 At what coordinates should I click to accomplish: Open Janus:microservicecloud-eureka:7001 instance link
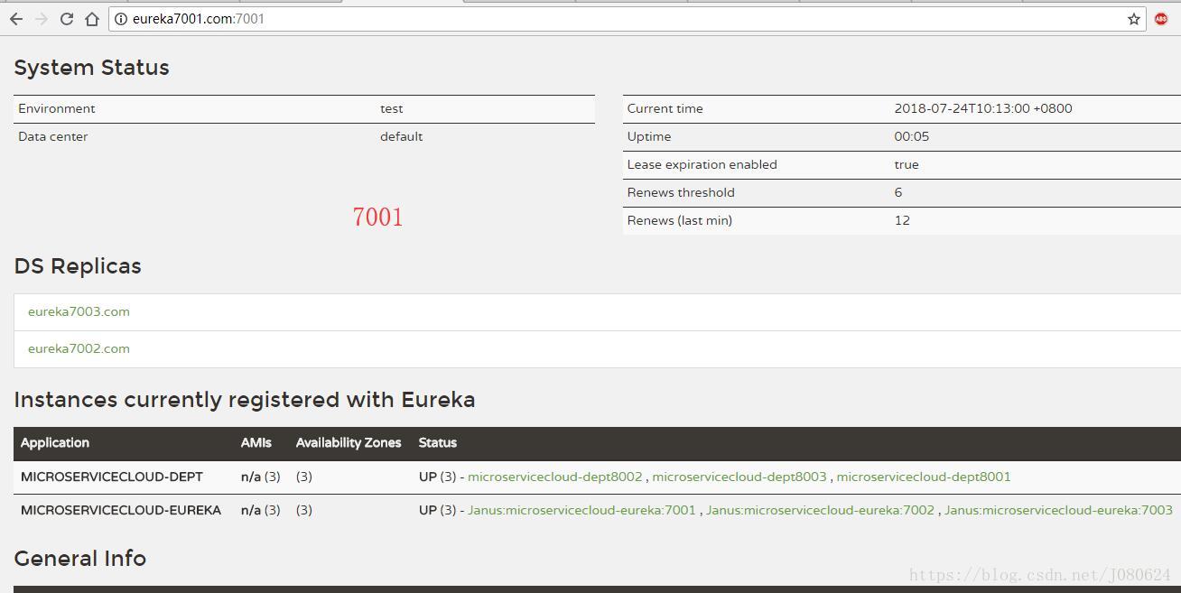(x=581, y=510)
